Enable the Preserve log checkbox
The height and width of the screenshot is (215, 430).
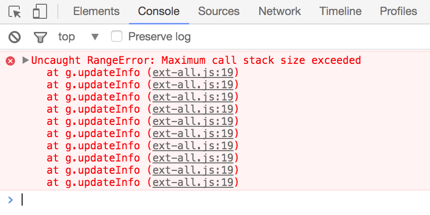pos(117,36)
